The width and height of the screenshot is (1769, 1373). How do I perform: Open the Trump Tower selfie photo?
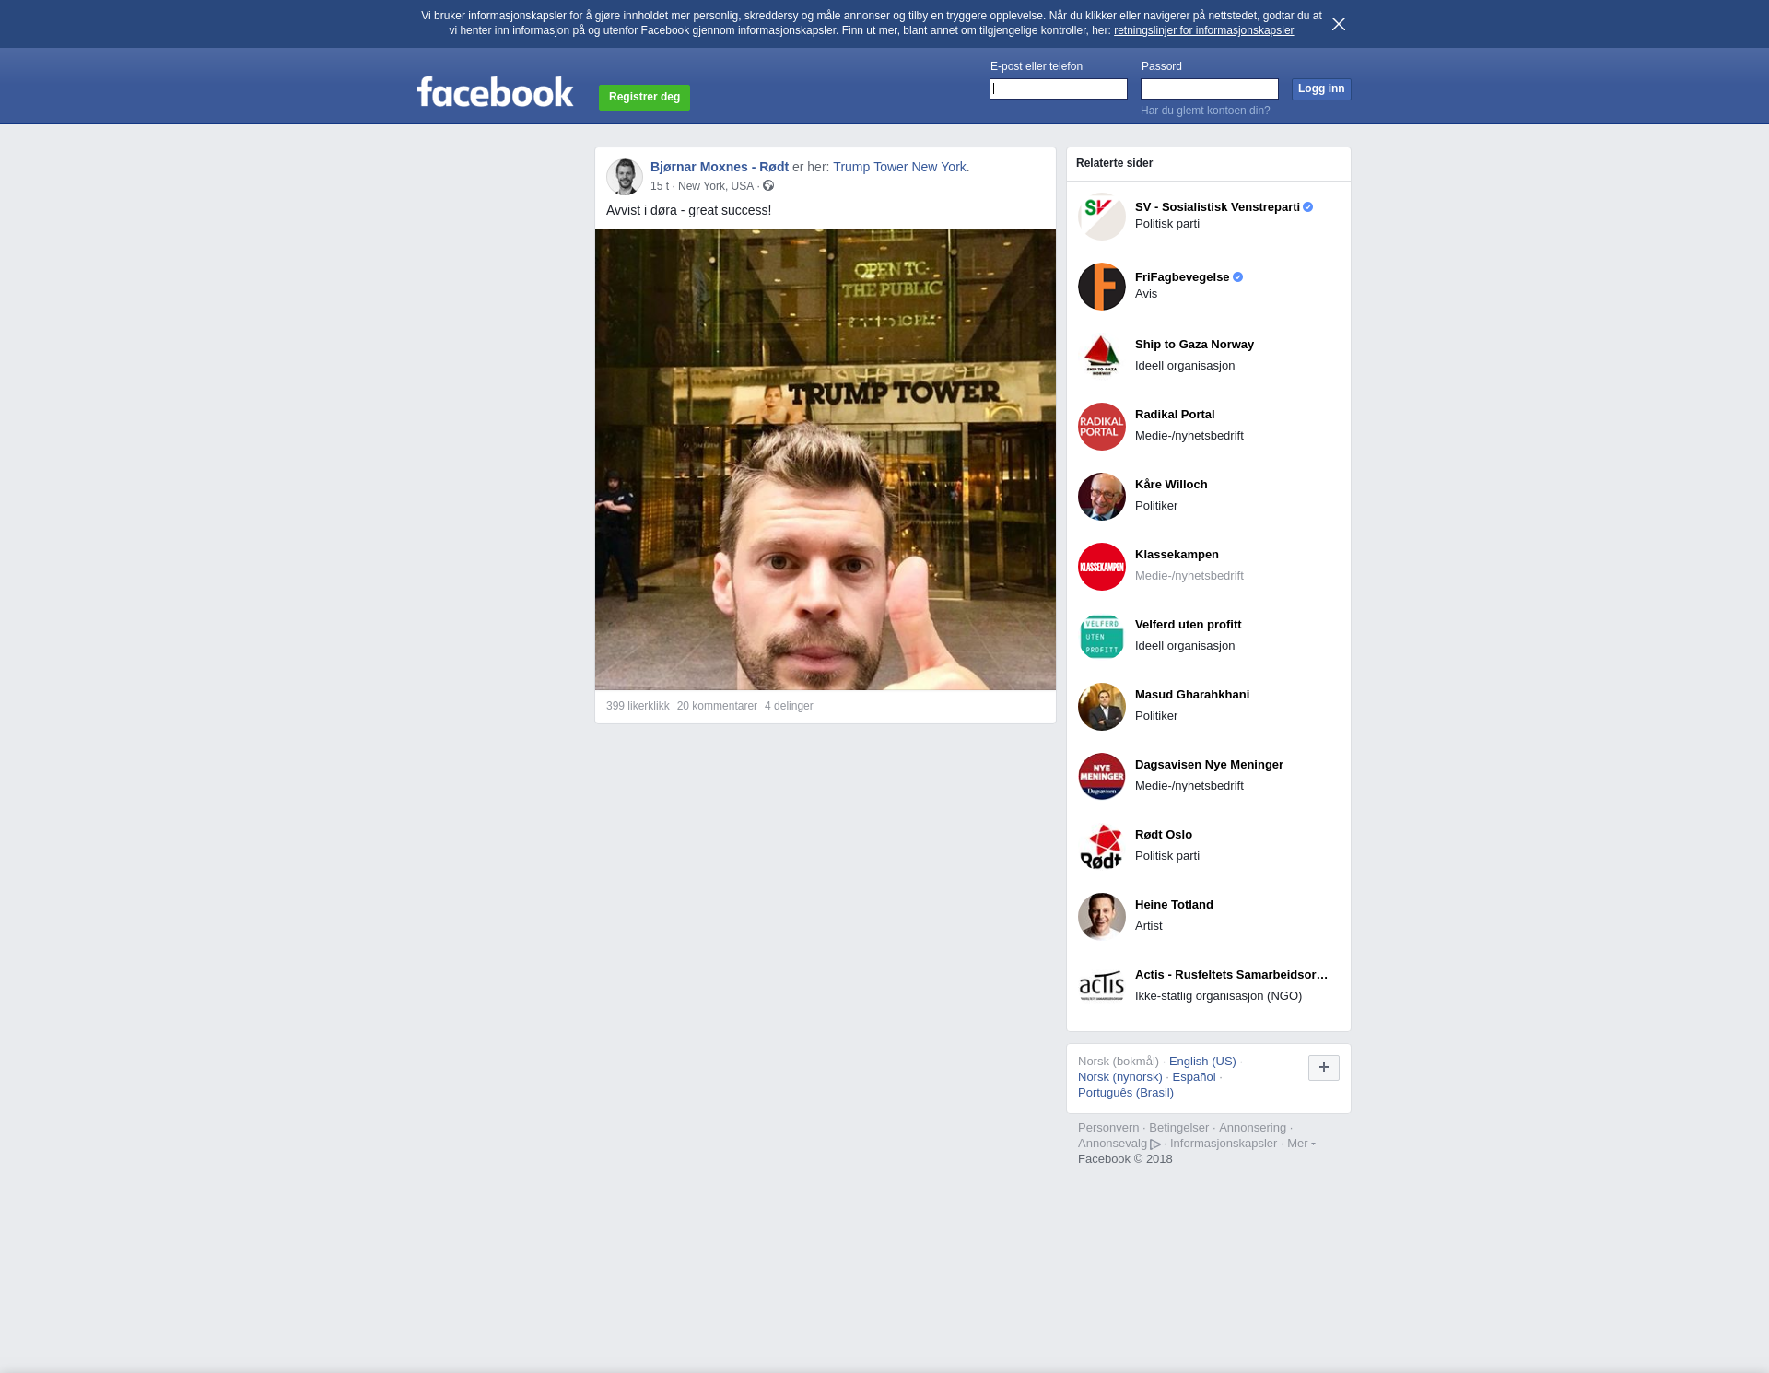pos(826,460)
